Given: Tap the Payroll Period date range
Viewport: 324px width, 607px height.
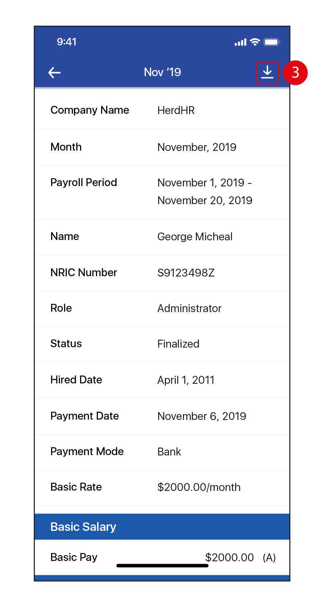Looking at the screenshot, I should click(x=205, y=192).
